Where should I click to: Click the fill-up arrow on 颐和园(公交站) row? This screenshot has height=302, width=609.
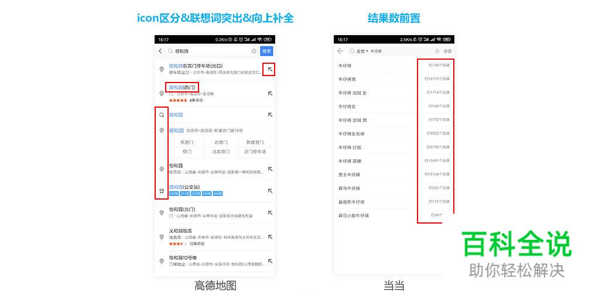[271, 191]
